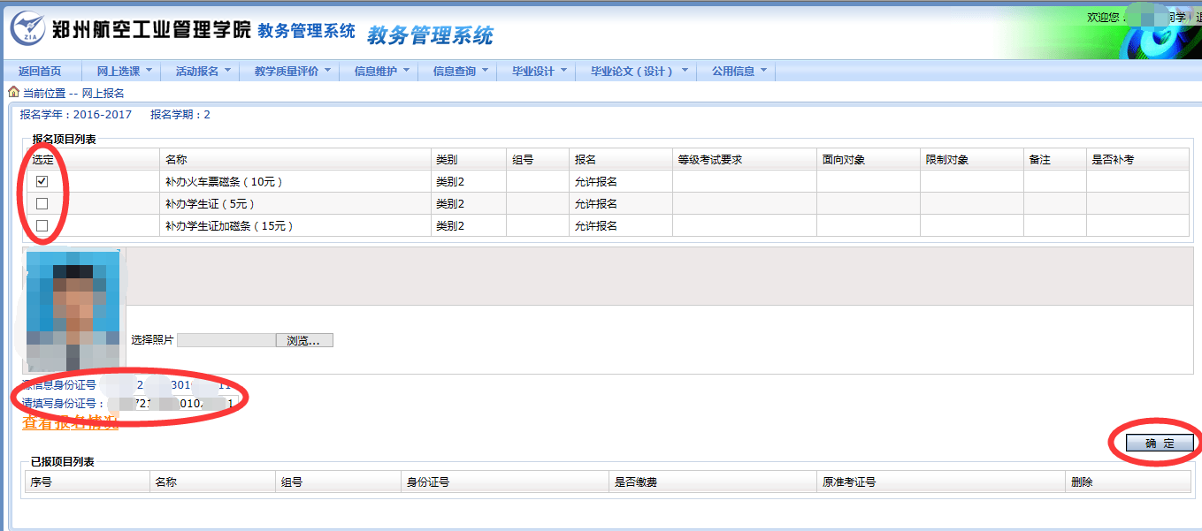Click the ZIA college logo icon
This screenshot has width=1202, height=531.
tap(28, 29)
